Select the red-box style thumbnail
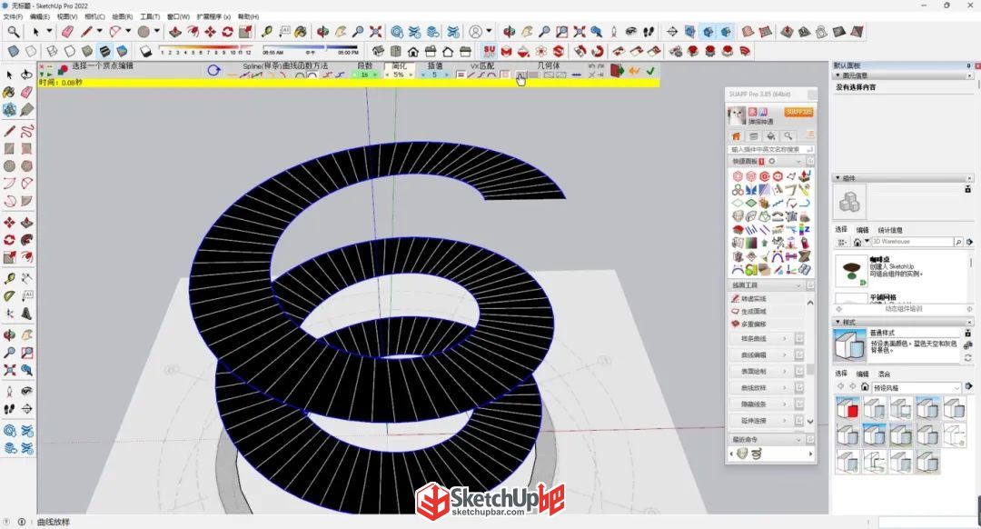Image resolution: width=981 pixels, height=529 pixels. click(847, 409)
